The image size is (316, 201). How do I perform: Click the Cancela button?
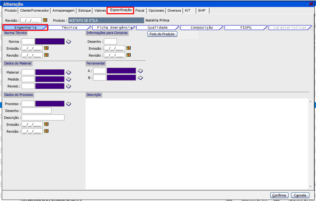[300, 195]
